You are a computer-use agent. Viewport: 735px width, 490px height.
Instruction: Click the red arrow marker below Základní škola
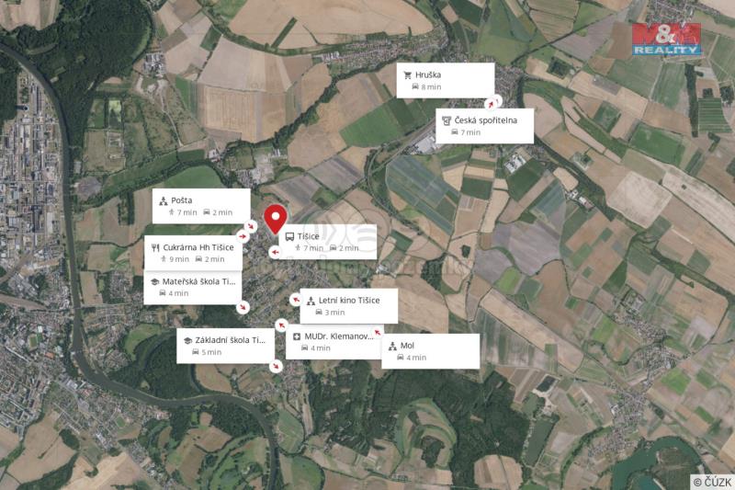pyautogui.click(x=277, y=366)
